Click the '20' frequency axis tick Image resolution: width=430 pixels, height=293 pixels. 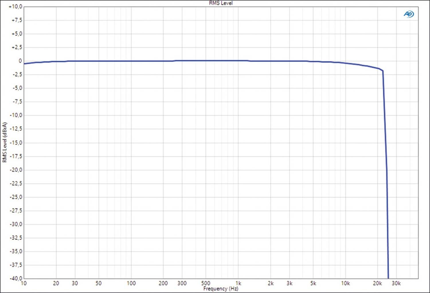tap(56, 283)
